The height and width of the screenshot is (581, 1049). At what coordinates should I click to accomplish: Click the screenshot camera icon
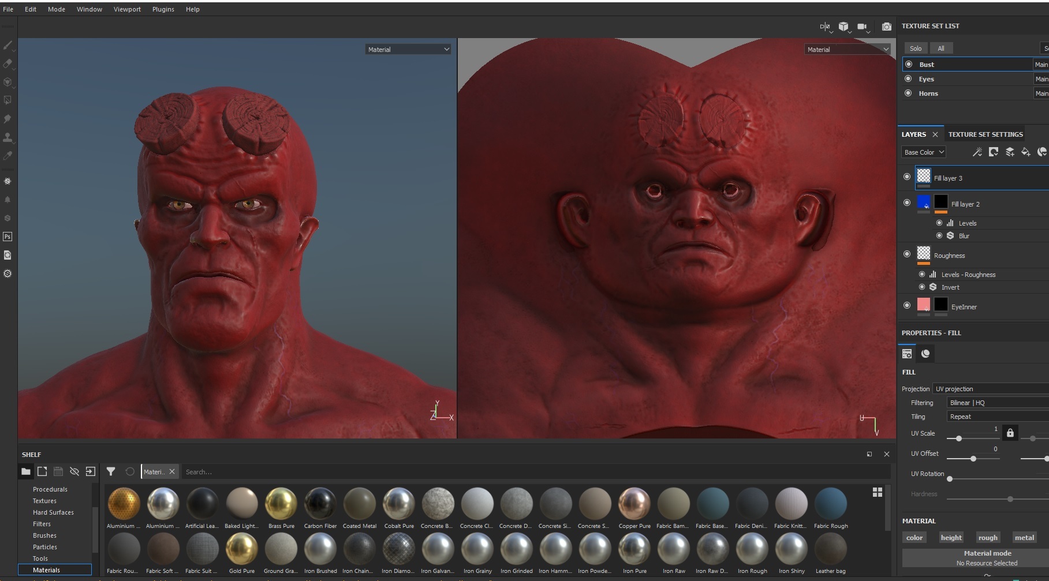tap(886, 27)
